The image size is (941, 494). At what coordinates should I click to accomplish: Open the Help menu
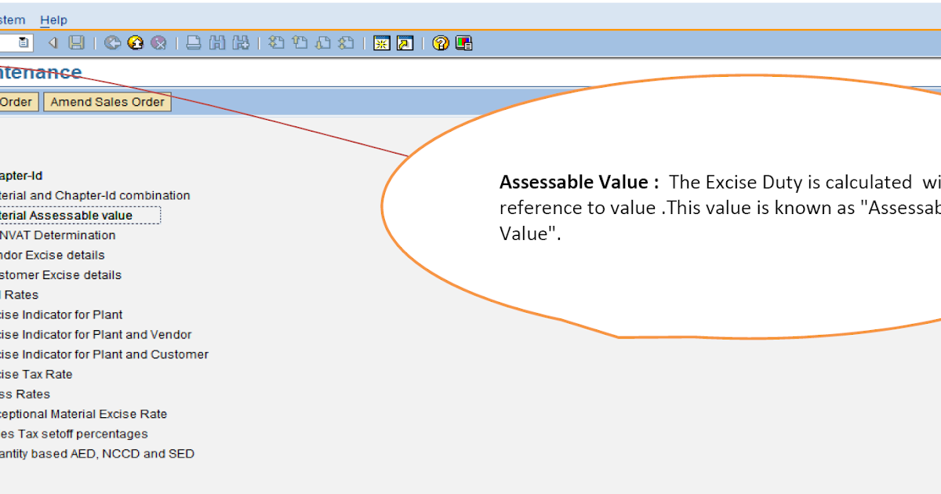[53, 20]
